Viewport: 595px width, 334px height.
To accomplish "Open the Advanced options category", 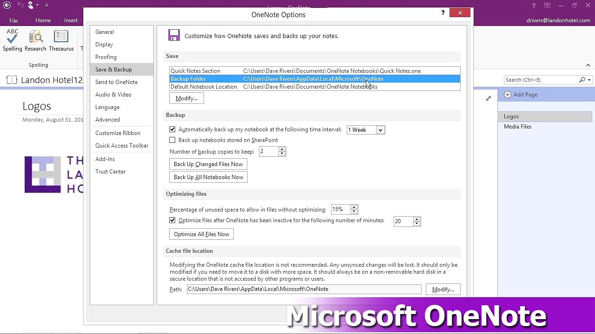I will 122,120.
